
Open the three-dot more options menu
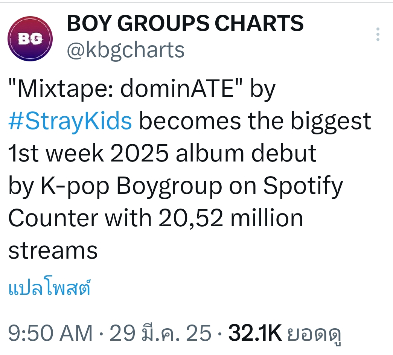pos(378,34)
